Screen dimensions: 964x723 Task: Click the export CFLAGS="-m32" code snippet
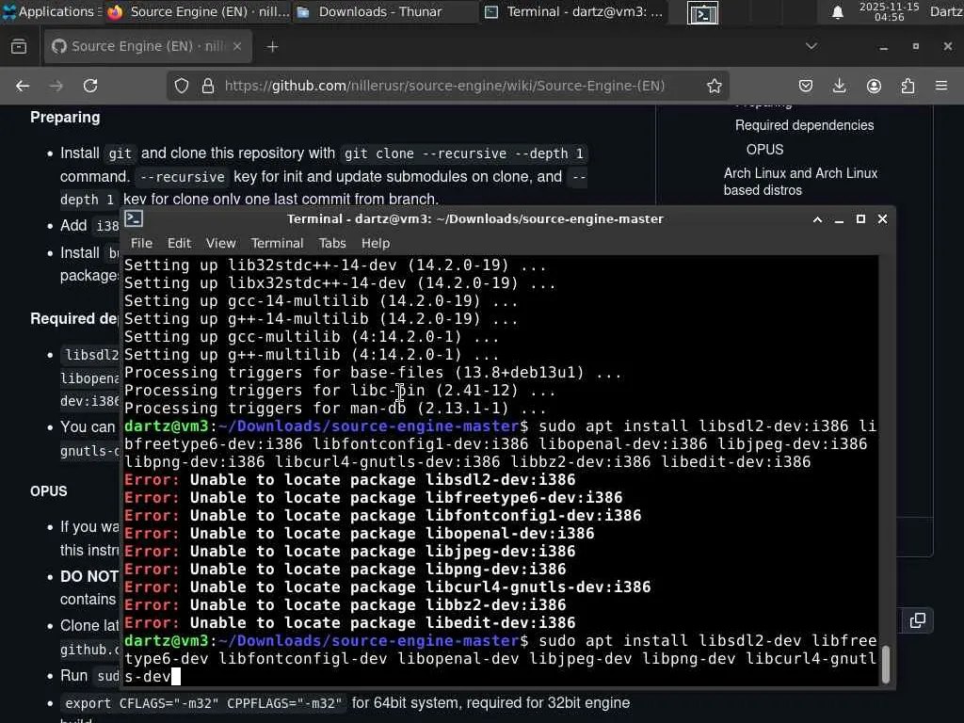click(x=203, y=703)
